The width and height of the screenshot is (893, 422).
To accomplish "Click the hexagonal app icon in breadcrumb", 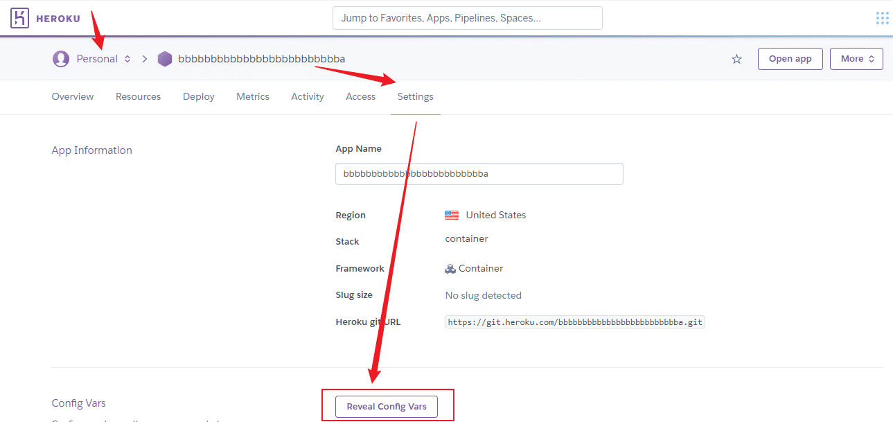I will tap(165, 59).
